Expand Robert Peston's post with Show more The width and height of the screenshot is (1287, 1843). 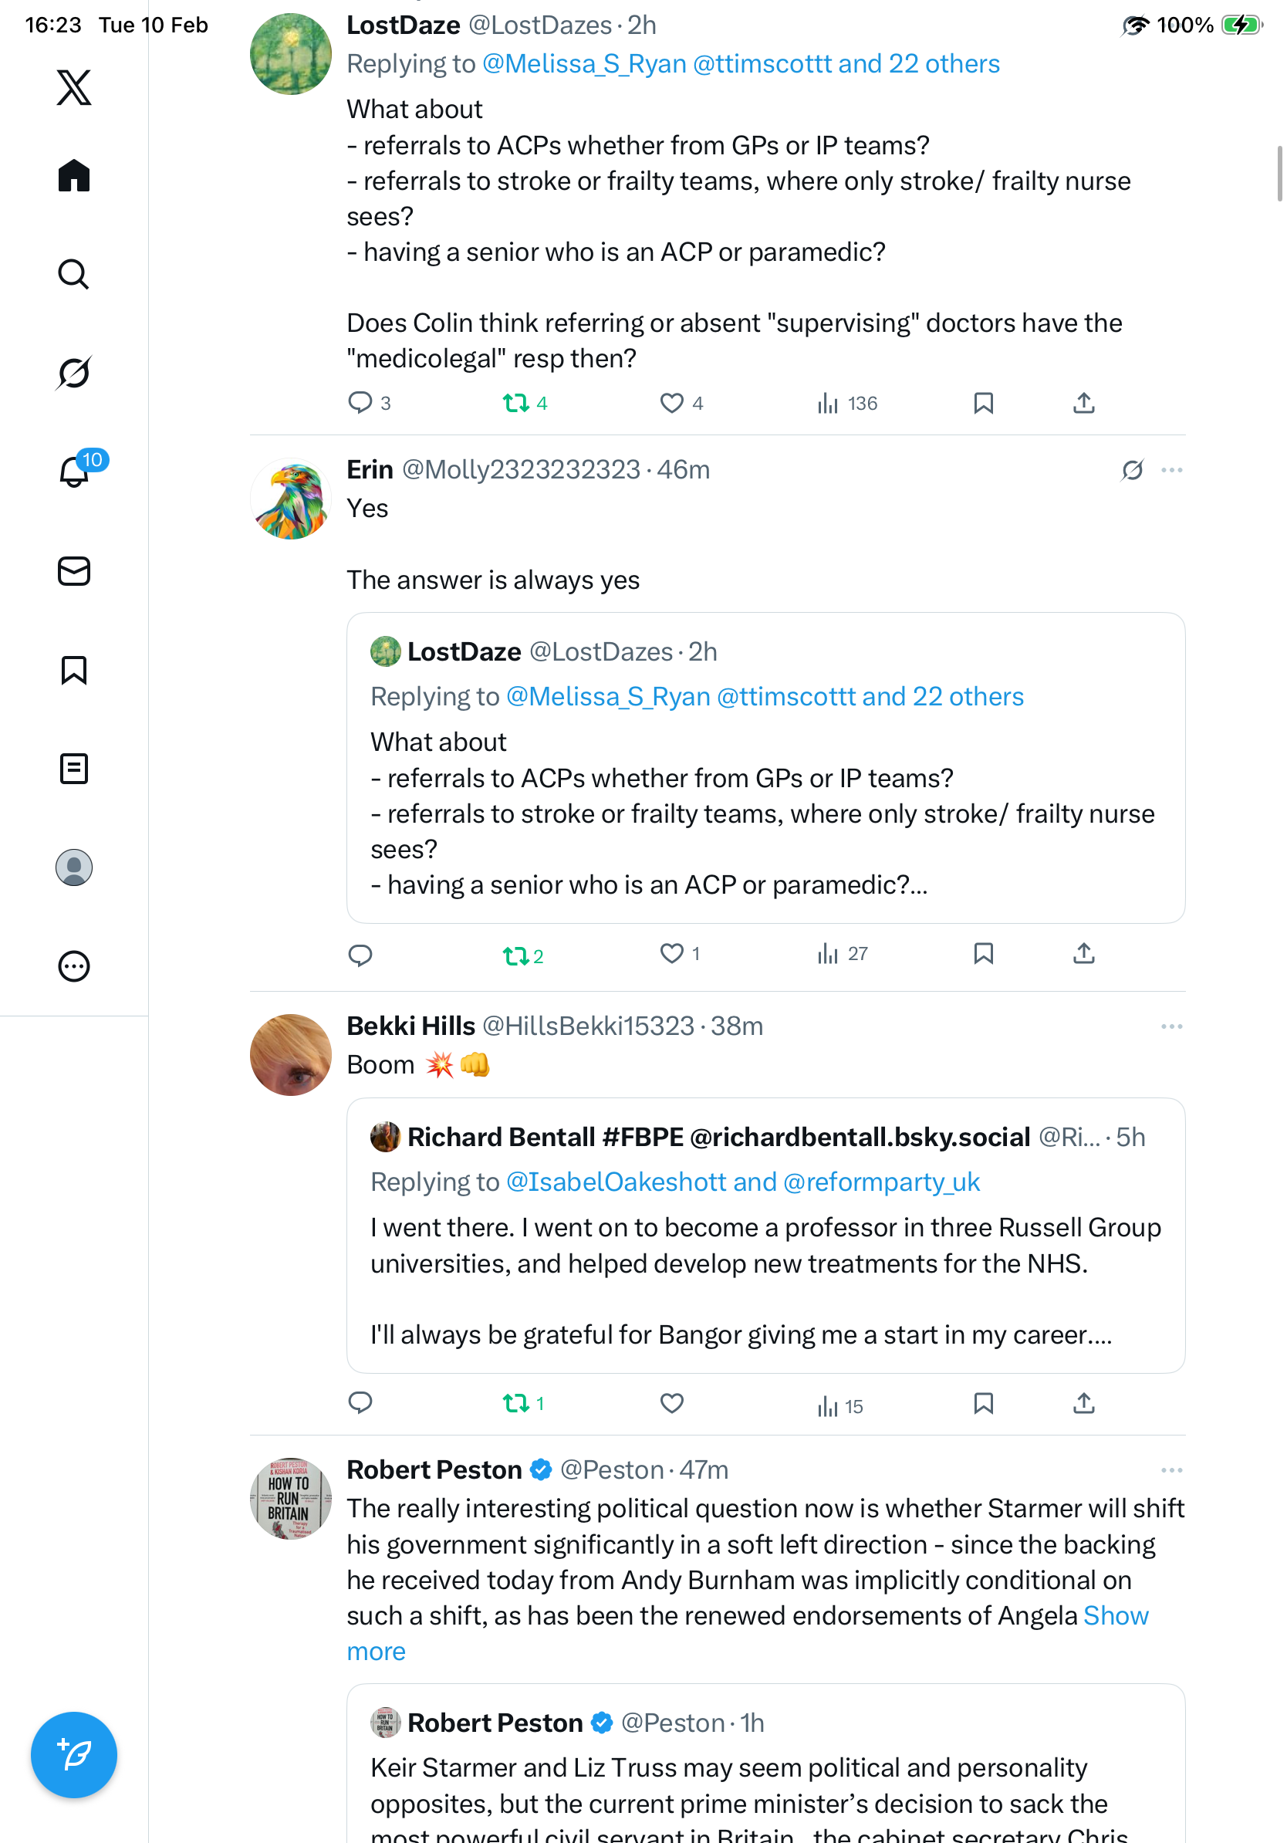point(1115,1615)
